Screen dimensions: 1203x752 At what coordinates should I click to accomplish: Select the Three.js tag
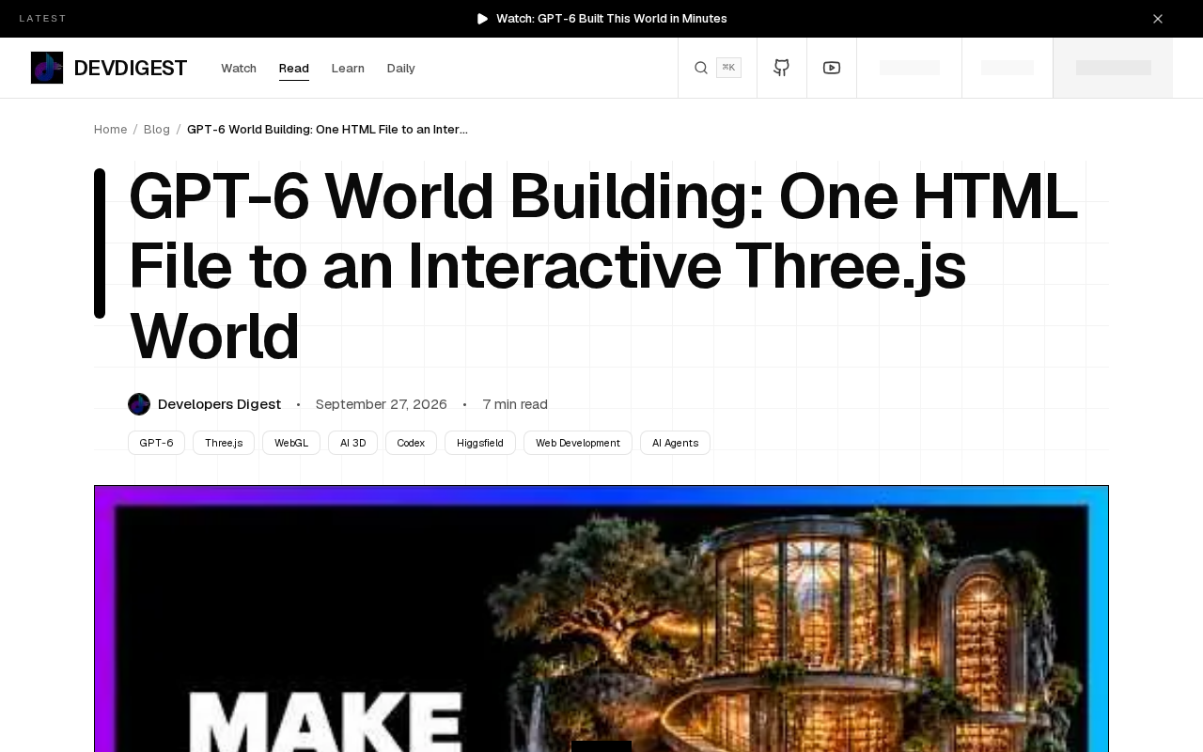224,443
